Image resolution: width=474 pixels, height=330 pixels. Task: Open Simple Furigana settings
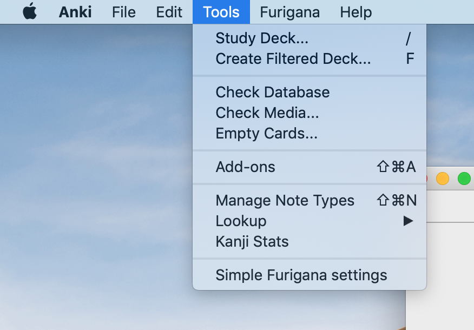pos(310,275)
